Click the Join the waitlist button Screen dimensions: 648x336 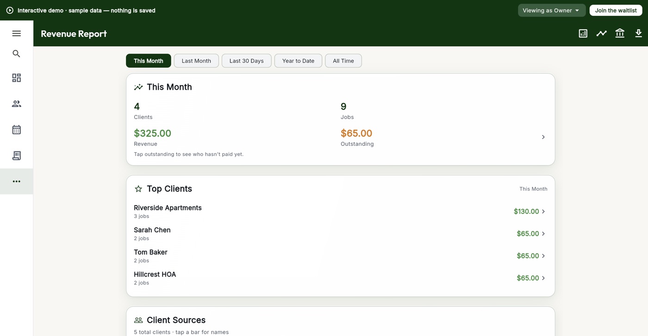point(616,10)
